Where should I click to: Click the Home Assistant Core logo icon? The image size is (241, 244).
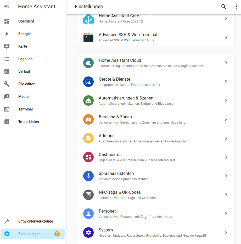tap(88, 19)
